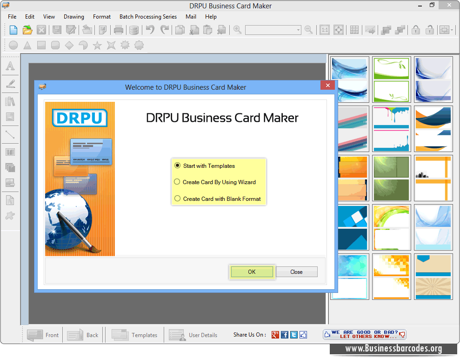This screenshot has width=460, height=358.
Task: Click the 1:1 actual size icon
Action: 325,30
